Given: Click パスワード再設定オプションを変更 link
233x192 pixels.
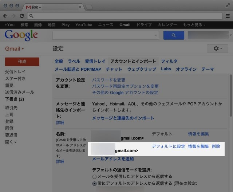Looking at the screenshot, I should [x=125, y=86].
